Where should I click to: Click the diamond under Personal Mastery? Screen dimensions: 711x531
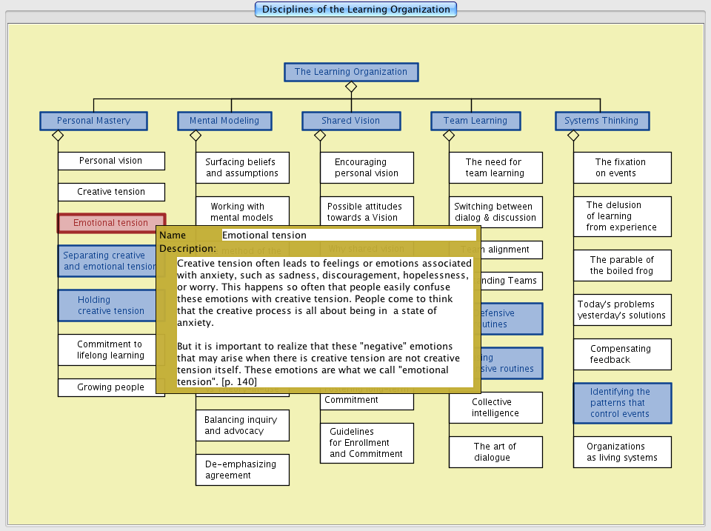58,136
